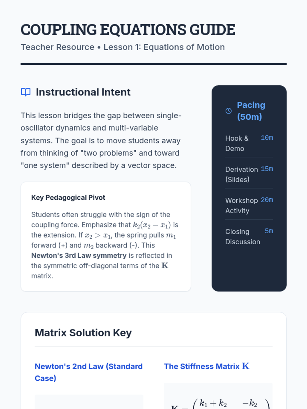Click the Newton's 2nd Law (Standard Case) heading

tap(89, 372)
